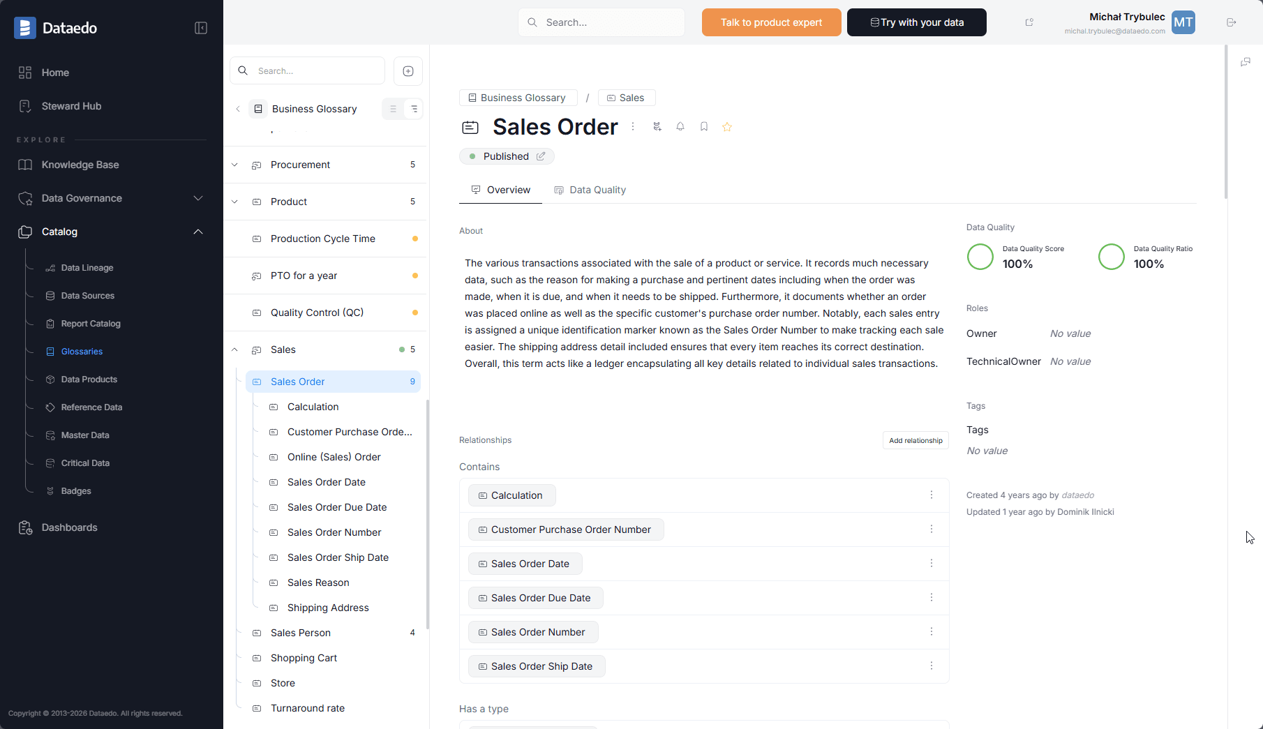
Task: Click Try with your data button
Action: coord(917,22)
